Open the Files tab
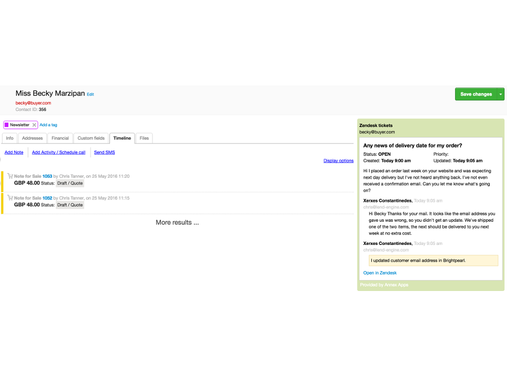Viewport: 507px width, 380px height. point(144,139)
